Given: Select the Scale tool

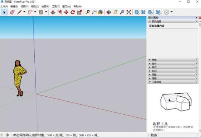Looking at the screenshot, I should click(79, 12).
